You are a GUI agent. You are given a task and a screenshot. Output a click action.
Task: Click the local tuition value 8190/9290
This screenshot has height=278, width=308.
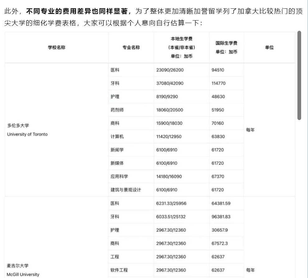tap(167, 97)
